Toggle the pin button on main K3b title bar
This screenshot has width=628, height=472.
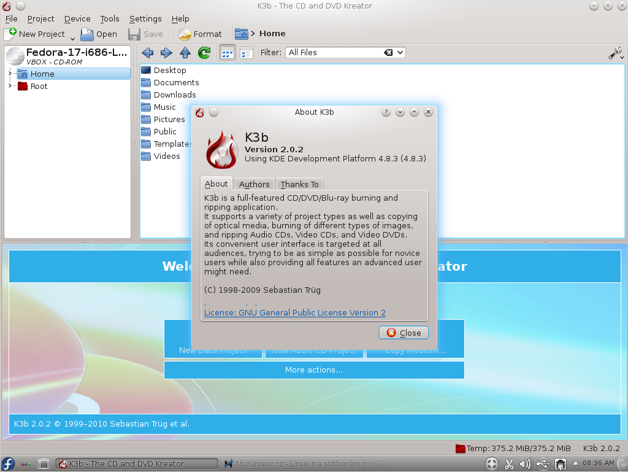pos(21,6)
